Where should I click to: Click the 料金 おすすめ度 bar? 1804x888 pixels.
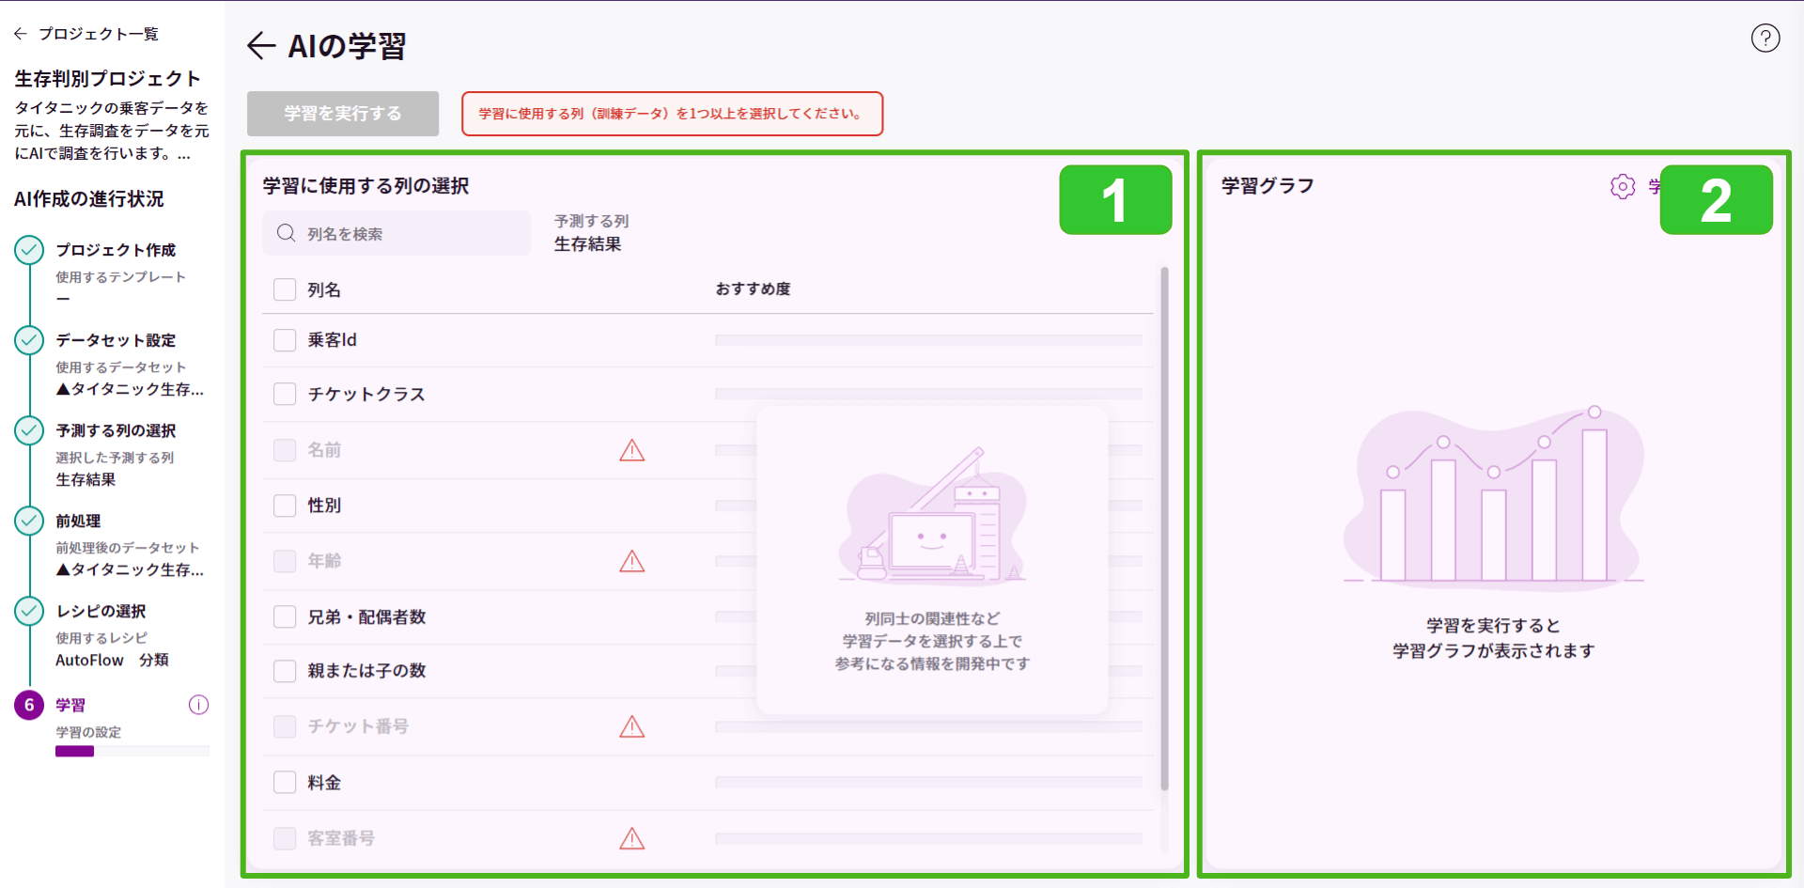point(928,782)
